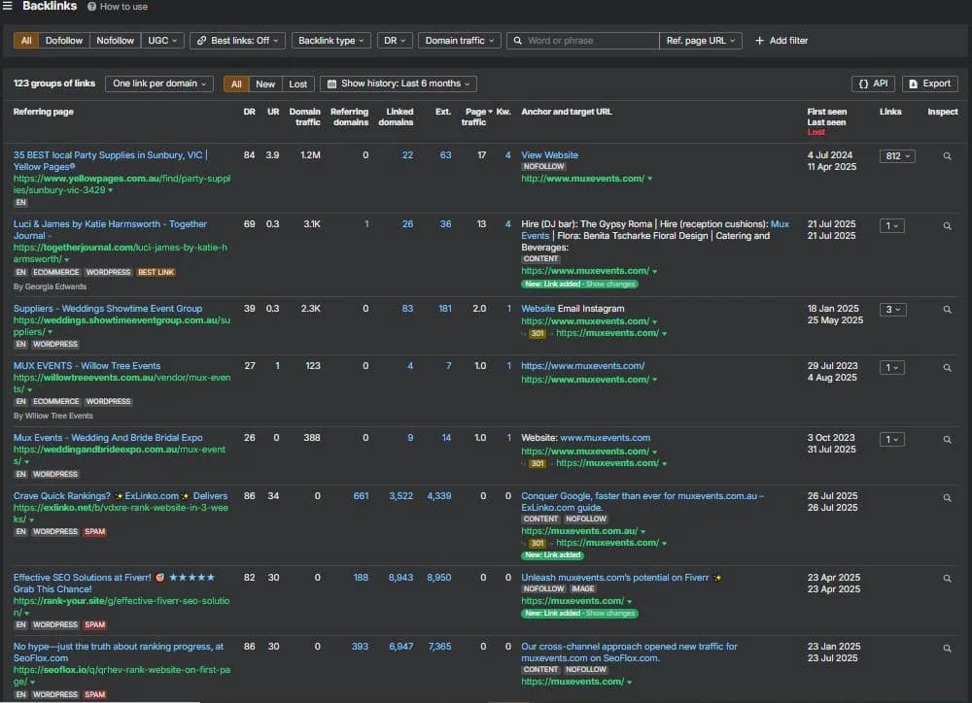Click 7,365 external links in SeoFlox row
The width and height of the screenshot is (972, 703).
439,646
